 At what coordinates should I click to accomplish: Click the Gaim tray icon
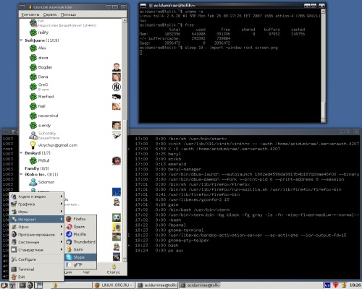pos(344,285)
